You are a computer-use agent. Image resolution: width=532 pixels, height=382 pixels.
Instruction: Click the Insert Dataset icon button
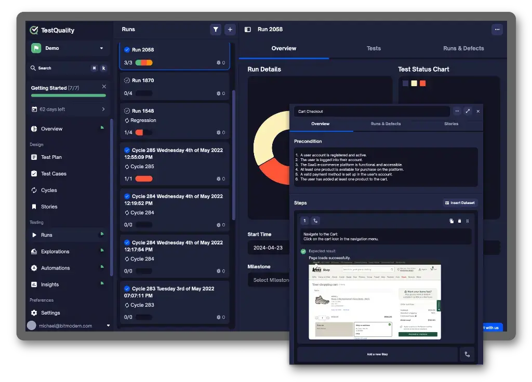(x=459, y=202)
